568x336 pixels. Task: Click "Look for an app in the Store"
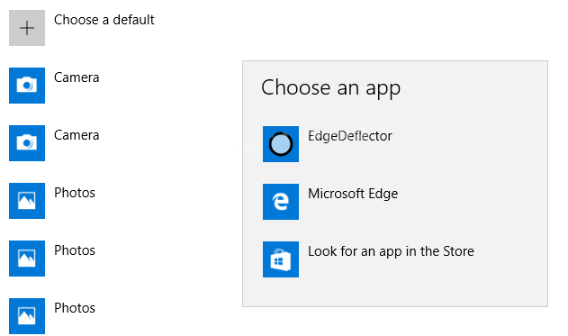(x=391, y=251)
